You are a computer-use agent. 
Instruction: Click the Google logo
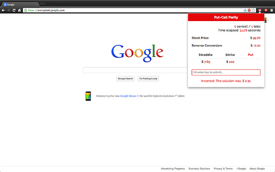click(137, 53)
